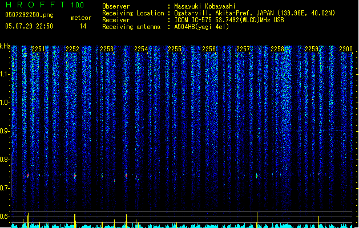Click the A504HB(yagi 4el) antenna text
The image size is (359, 228).
(x=201, y=27)
